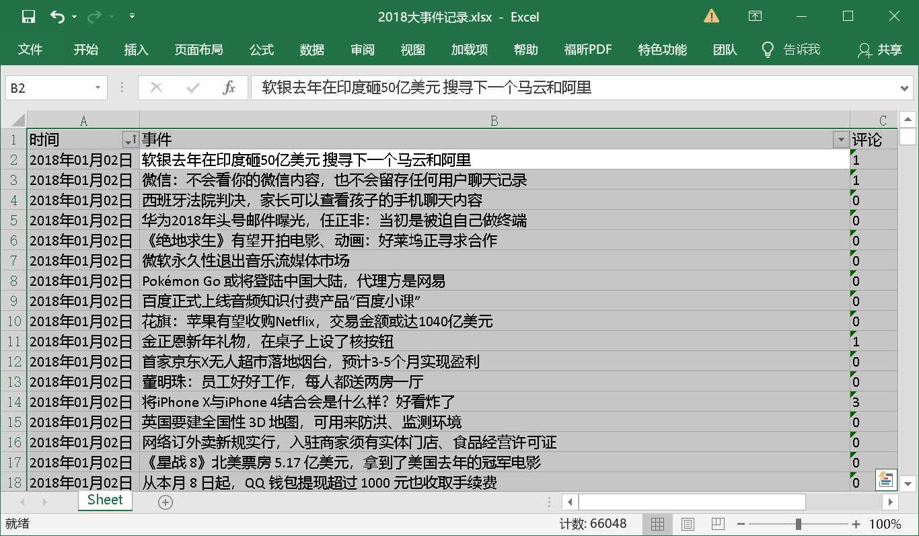The width and height of the screenshot is (919, 536).
Task: Click vertical scrollbar down arrow
Action: click(908, 483)
